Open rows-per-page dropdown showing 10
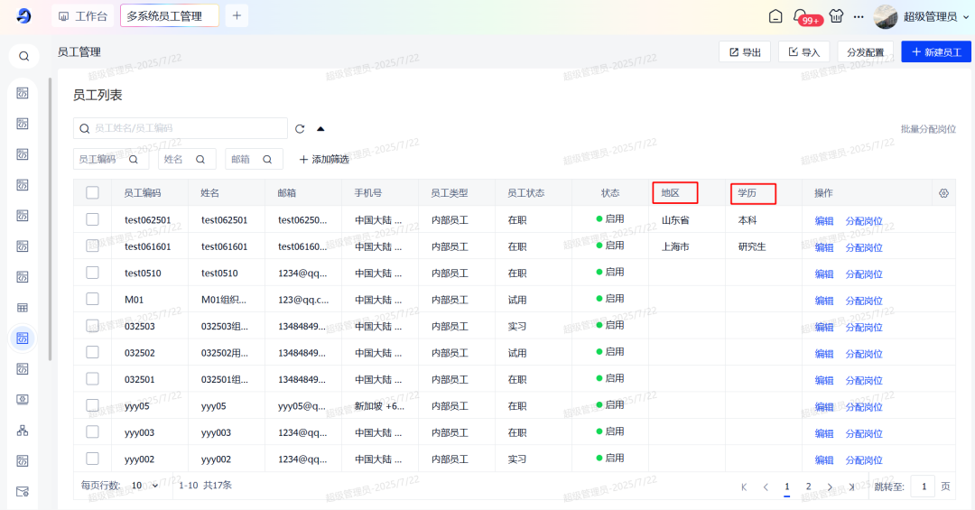 point(144,486)
